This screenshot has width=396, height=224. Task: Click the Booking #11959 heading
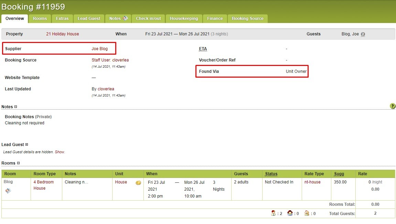click(33, 7)
